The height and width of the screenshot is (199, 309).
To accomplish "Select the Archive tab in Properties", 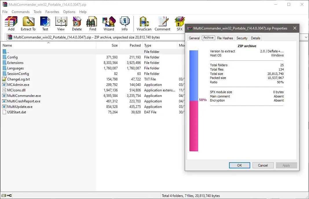I will pos(208,38).
